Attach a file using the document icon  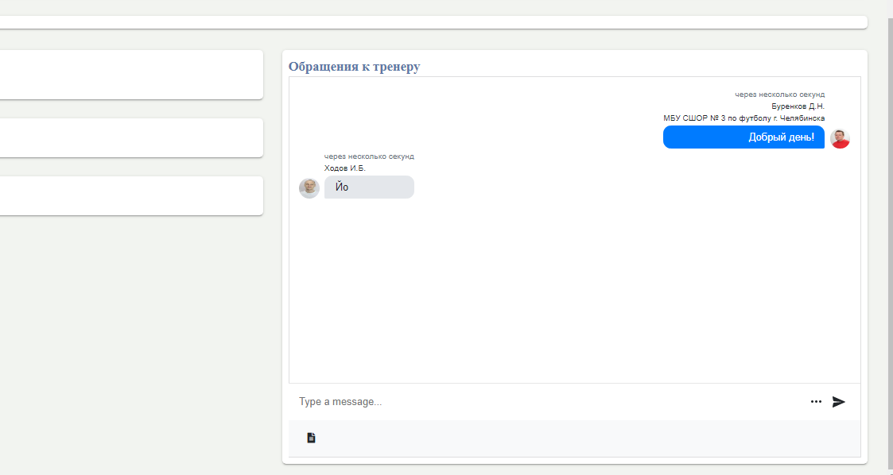pyautogui.click(x=311, y=438)
